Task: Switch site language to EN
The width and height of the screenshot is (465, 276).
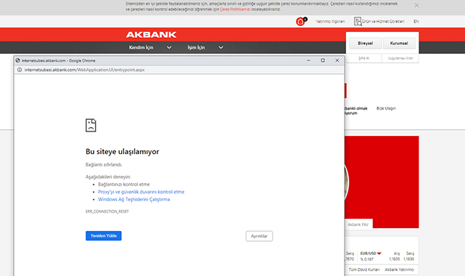Action: coord(416,21)
